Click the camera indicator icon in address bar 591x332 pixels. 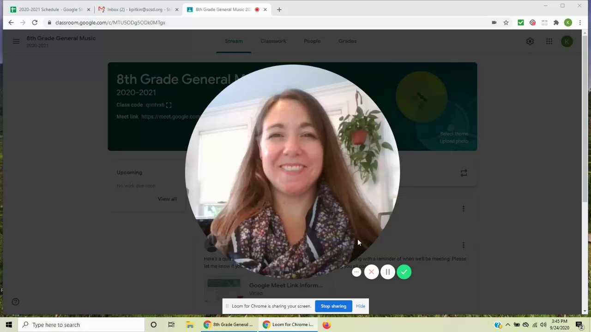coord(494,23)
